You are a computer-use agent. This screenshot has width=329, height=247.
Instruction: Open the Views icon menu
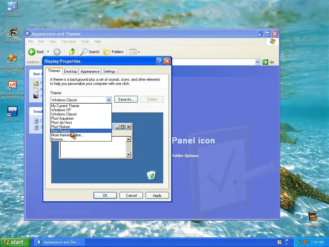pyautogui.click(x=134, y=52)
